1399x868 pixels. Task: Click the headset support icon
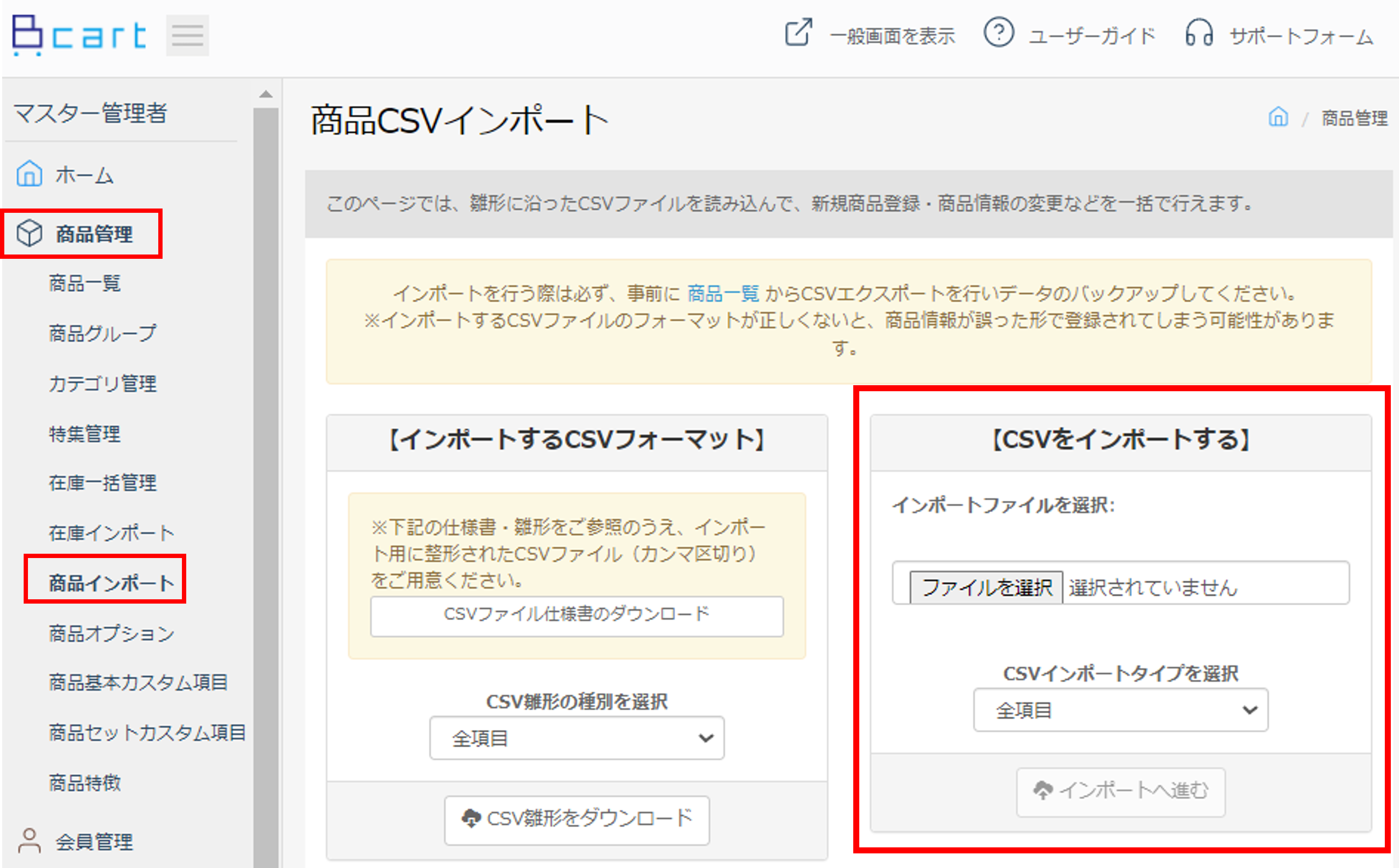pos(1199,32)
